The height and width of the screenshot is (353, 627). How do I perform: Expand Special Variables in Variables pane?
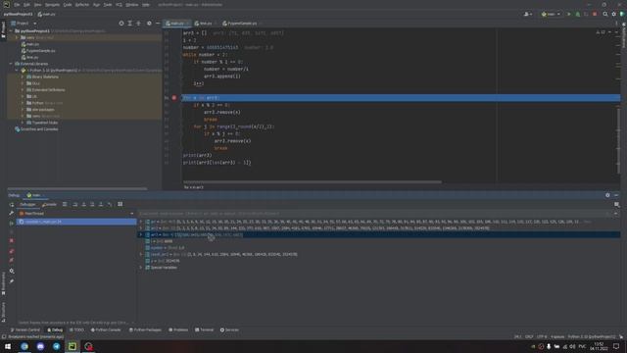pyautogui.click(x=141, y=268)
